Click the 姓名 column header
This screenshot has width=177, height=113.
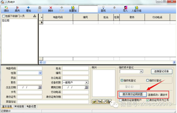106,17
